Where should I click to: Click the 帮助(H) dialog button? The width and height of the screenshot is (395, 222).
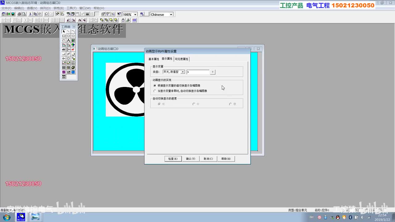[x=226, y=159]
